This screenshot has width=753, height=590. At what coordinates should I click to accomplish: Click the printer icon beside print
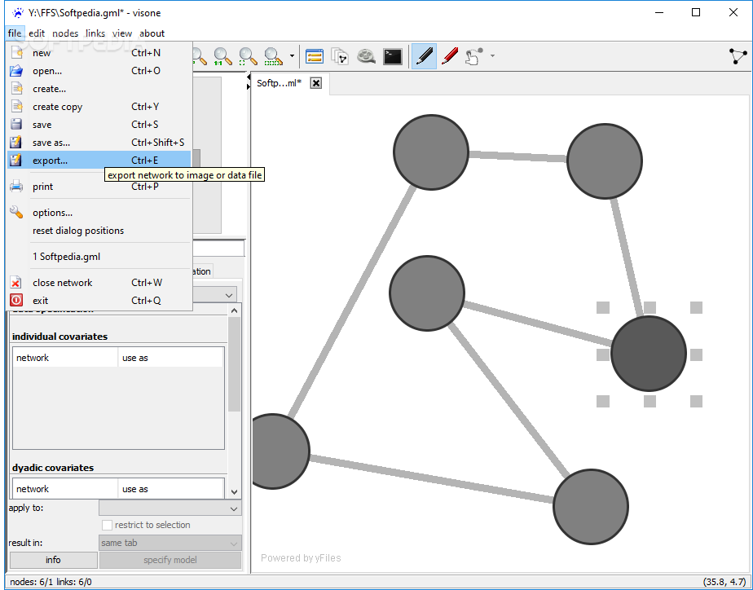point(16,187)
